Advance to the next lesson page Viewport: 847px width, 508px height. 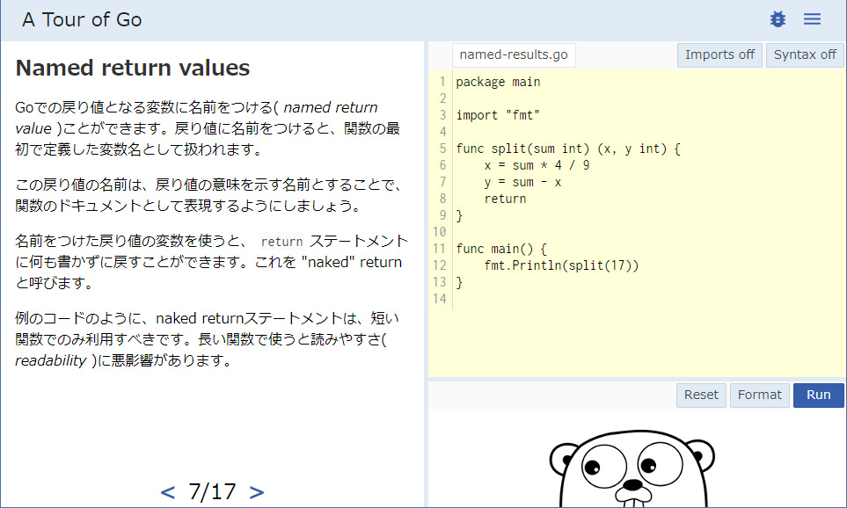pos(256,492)
